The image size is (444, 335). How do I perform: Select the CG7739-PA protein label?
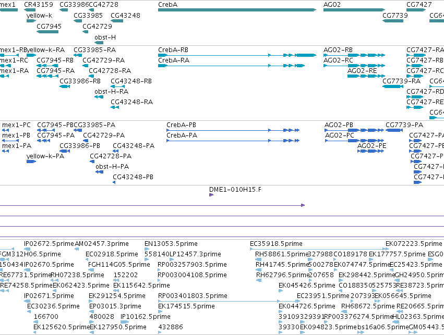coord(404,125)
